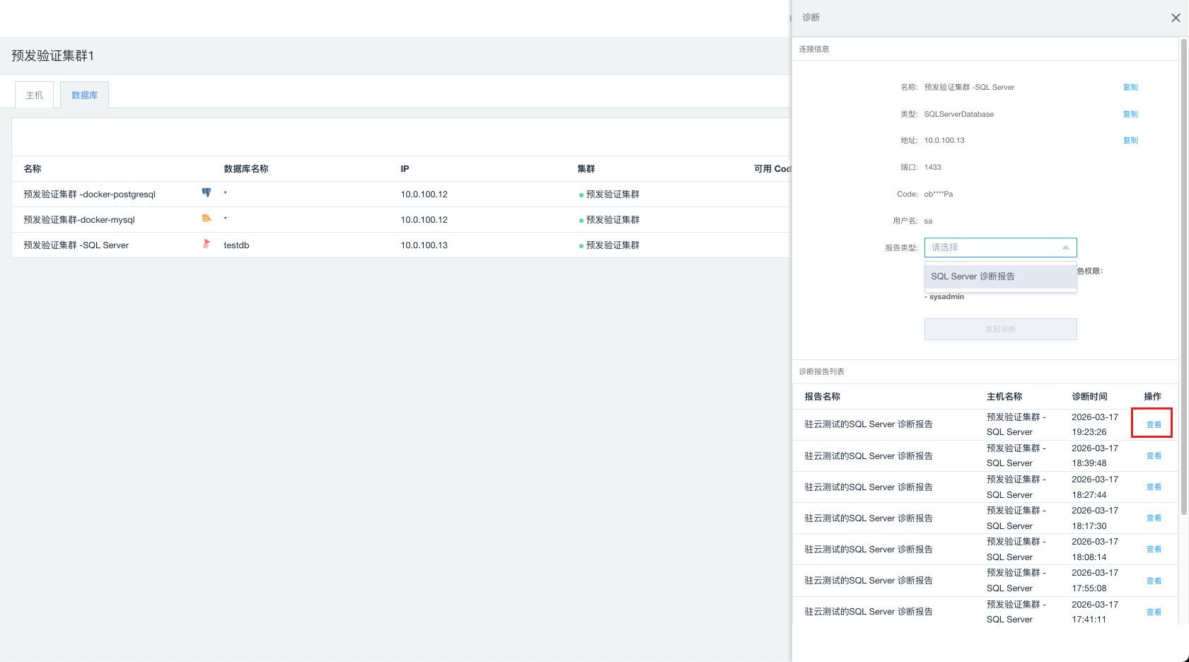This screenshot has width=1189, height=662.
Task: Open the docker-postgresql database row
Action: (89, 194)
